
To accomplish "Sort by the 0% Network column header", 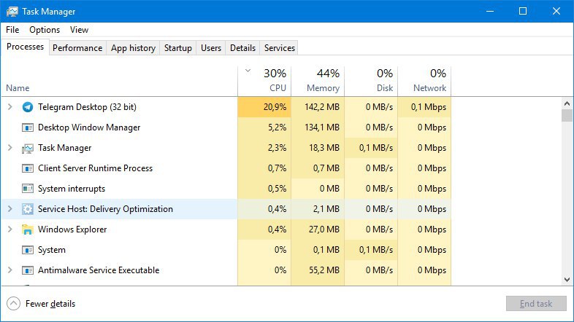I will pyautogui.click(x=424, y=81).
